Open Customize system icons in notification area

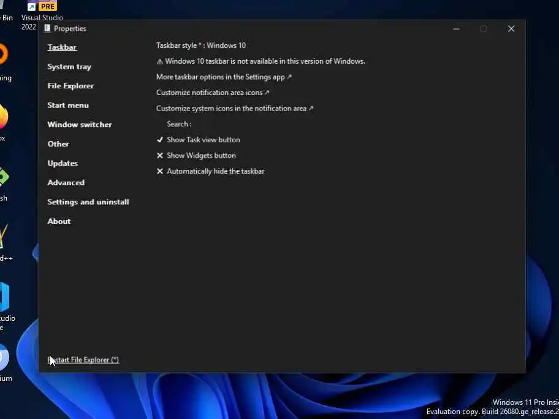[235, 108]
